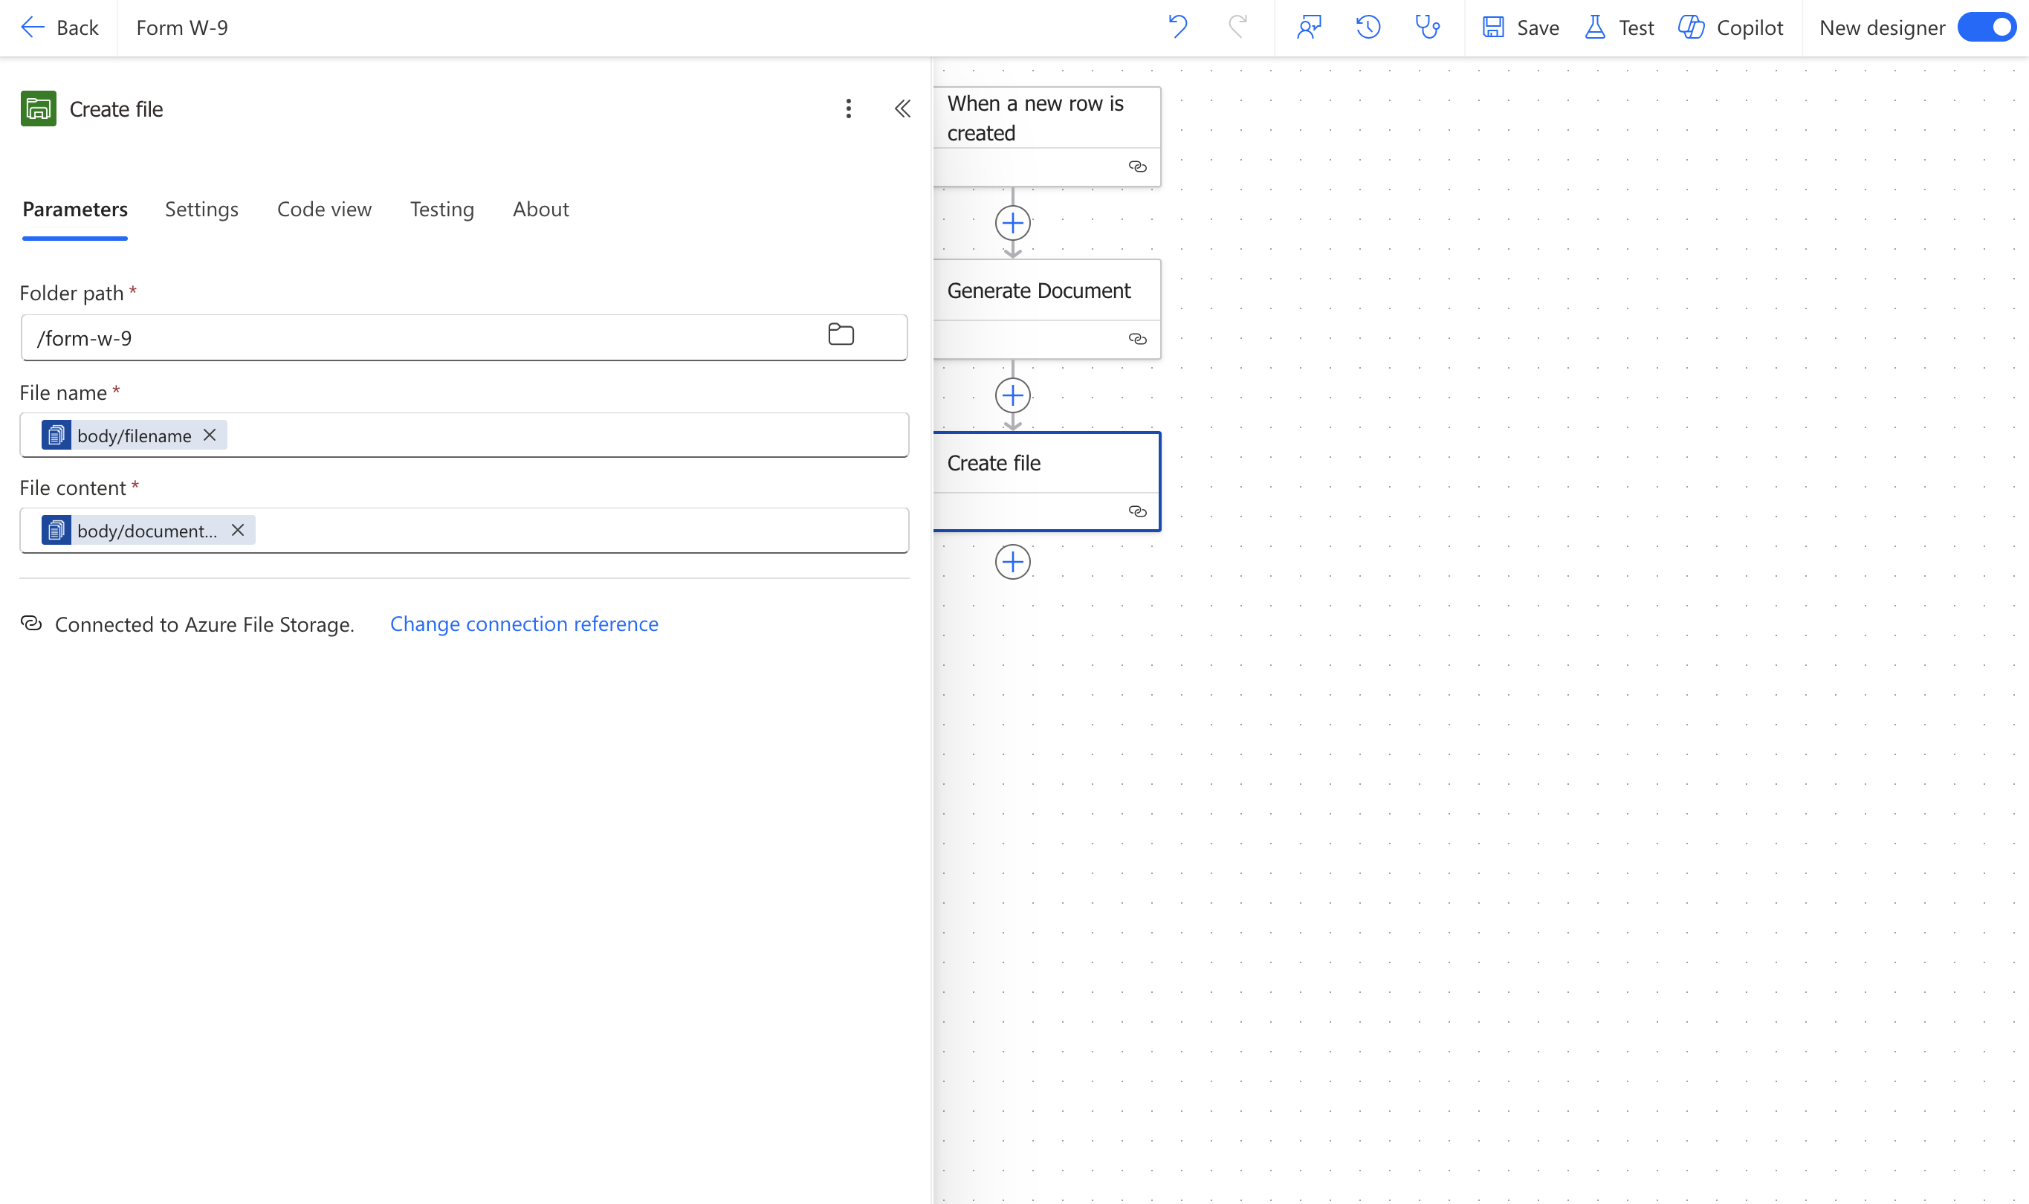Click the File content input field
This screenshot has width=2029, height=1204.
[463, 531]
